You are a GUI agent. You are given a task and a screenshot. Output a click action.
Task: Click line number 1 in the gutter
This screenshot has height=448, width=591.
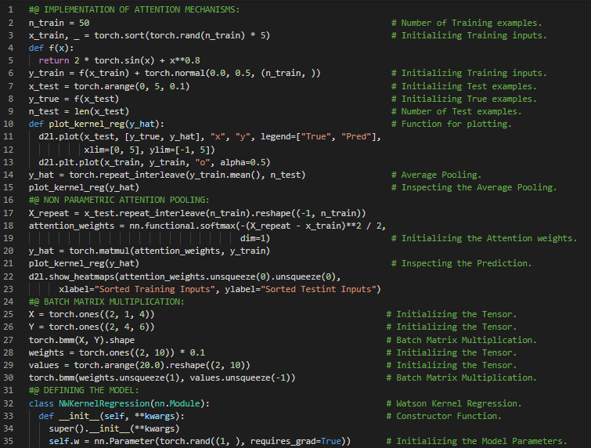[13, 9]
